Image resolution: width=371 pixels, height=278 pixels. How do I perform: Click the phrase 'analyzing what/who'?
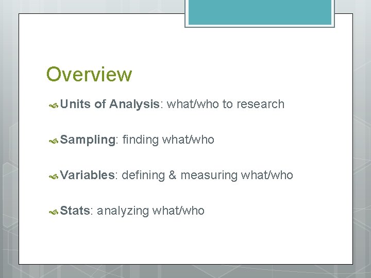point(150,211)
